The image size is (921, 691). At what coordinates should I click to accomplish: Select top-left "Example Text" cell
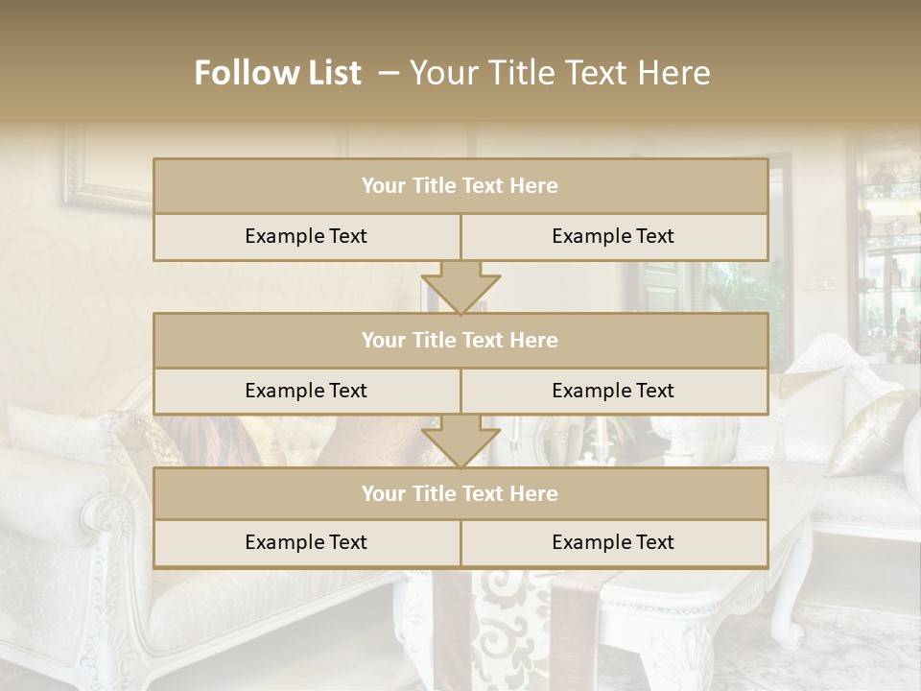pyautogui.click(x=306, y=237)
